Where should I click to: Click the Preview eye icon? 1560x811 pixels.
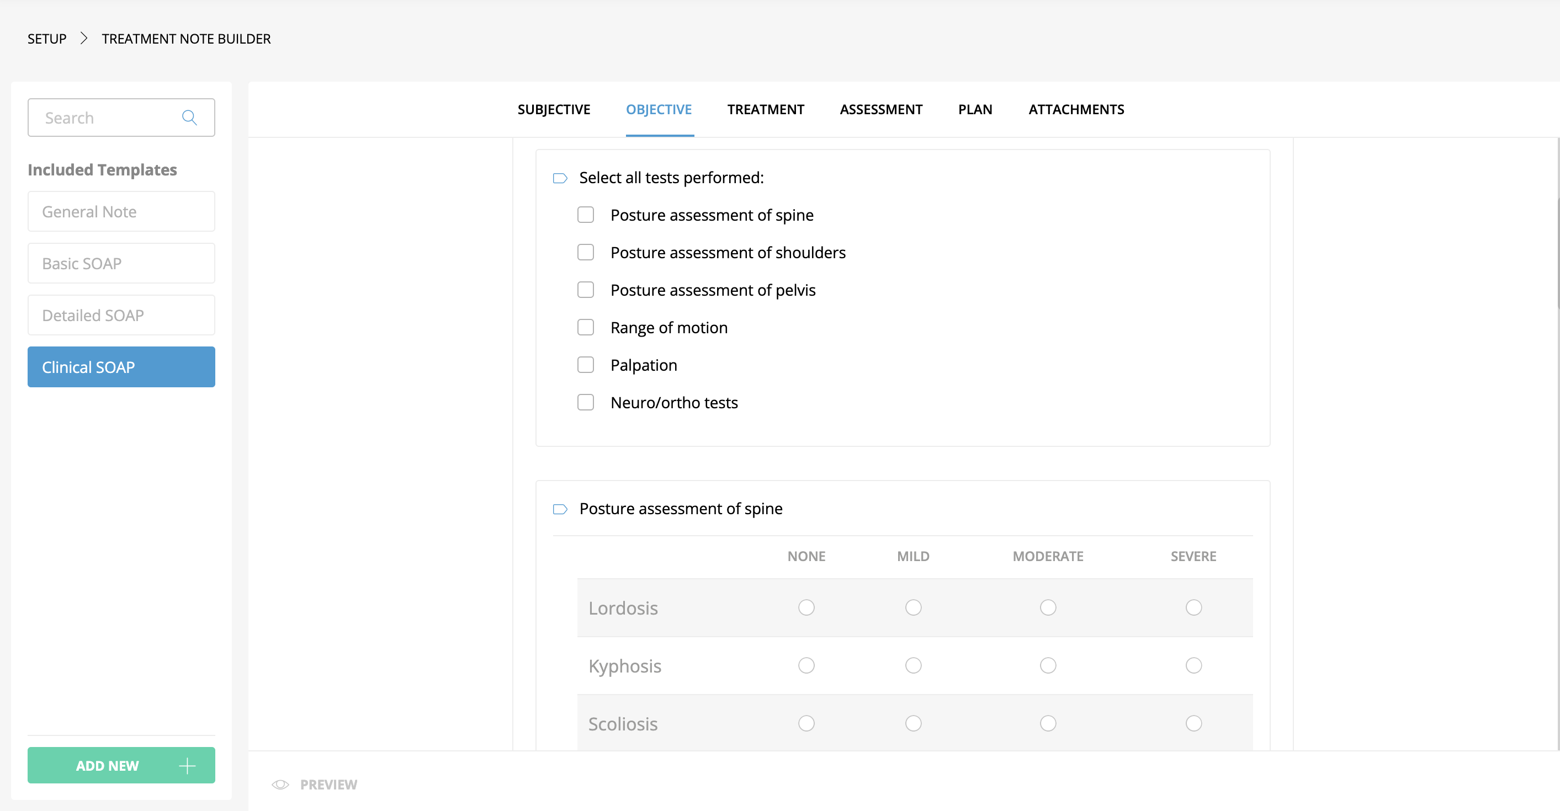pos(280,785)
